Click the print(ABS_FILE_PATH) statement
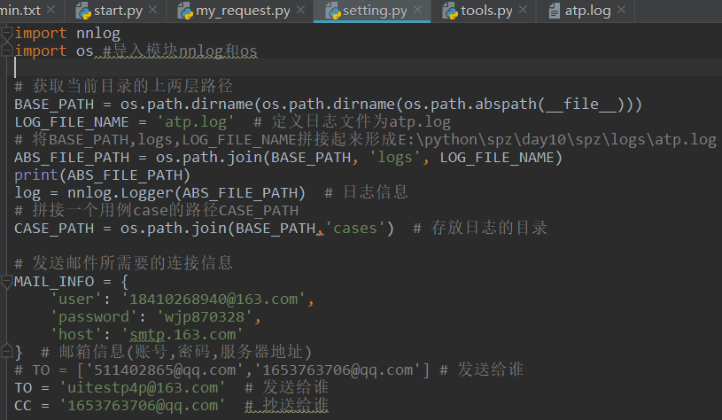This screenshot has width=722, height=420. point(102,175)
